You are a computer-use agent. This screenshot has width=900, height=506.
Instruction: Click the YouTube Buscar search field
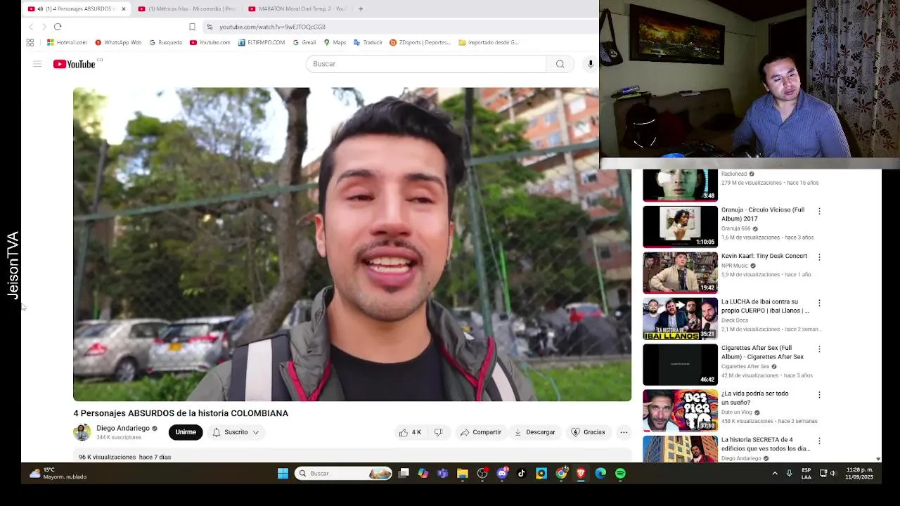tap(426, 64)
